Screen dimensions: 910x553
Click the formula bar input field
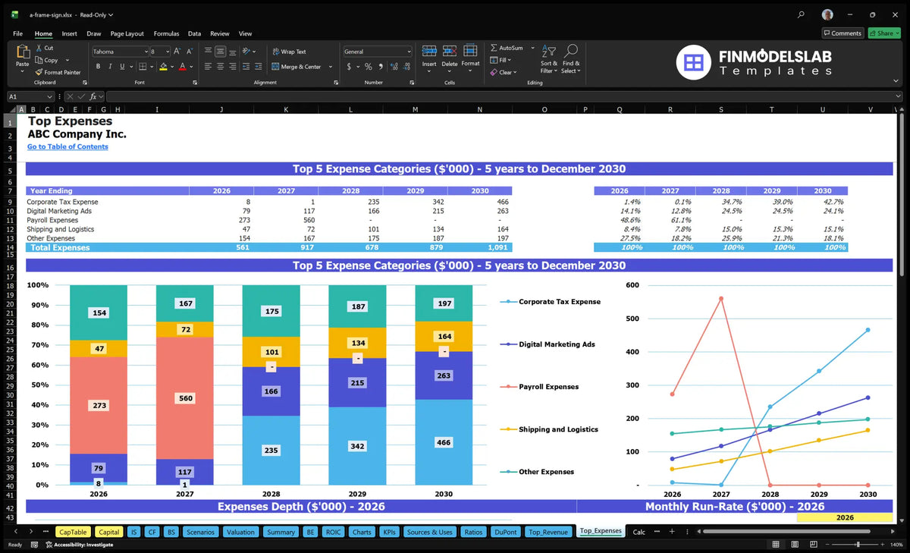(504, 96)
